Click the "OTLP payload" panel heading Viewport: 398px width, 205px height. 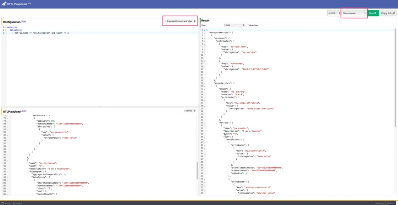(x=12, y=111)
